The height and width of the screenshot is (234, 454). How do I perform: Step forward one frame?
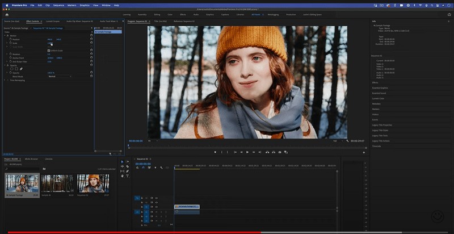[x=254, y=152]
